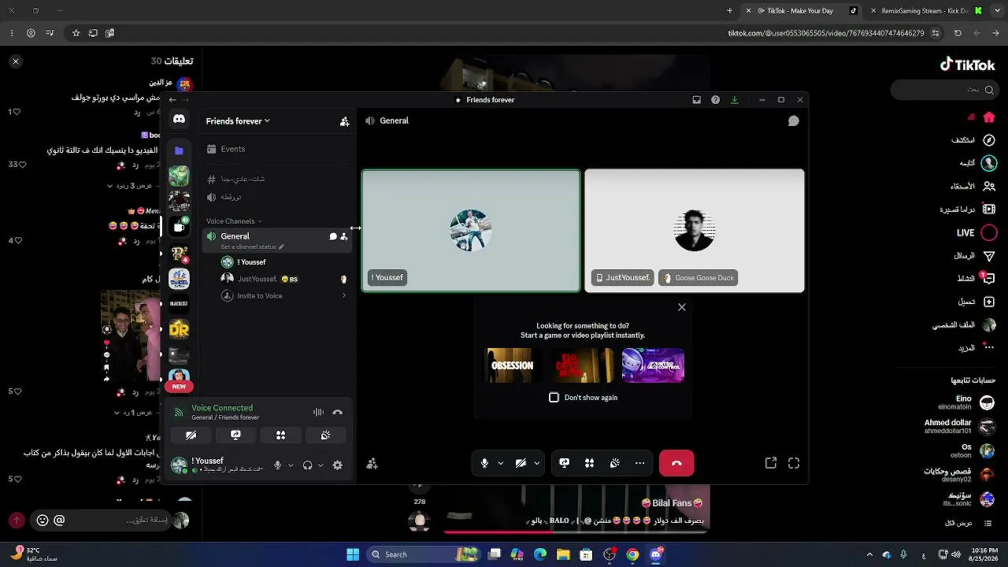Open Goose Goose Duck activity badge
1008x567 pixels.
(699, 278)
